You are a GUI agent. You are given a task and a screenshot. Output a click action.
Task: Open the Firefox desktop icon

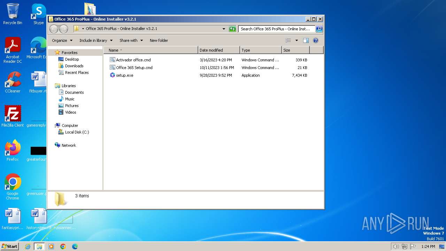tap(13, 151)
